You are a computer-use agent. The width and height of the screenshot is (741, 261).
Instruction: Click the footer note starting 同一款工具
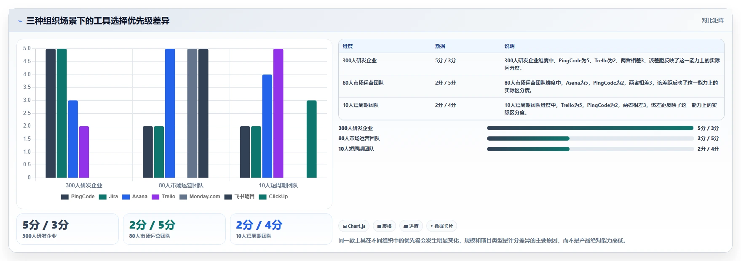click(x=483, y=241)
